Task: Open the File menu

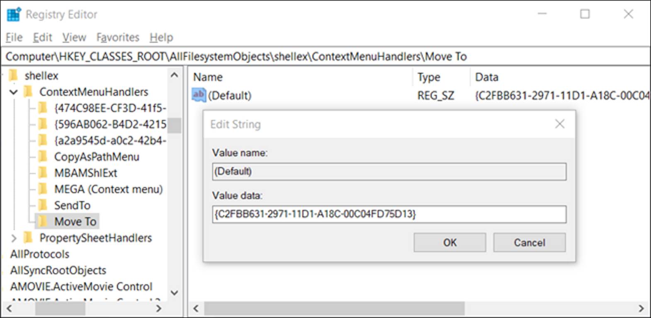Action: pyautogui.click(x=14, y=37)
